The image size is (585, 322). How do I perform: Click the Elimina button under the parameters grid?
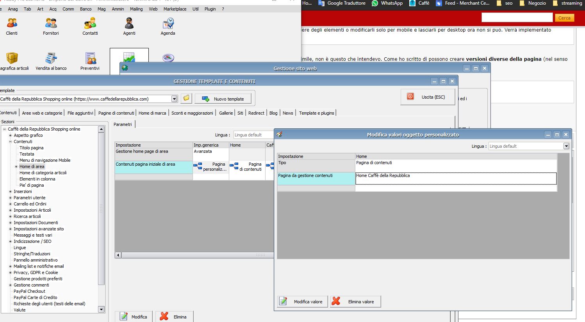[174, 317]
